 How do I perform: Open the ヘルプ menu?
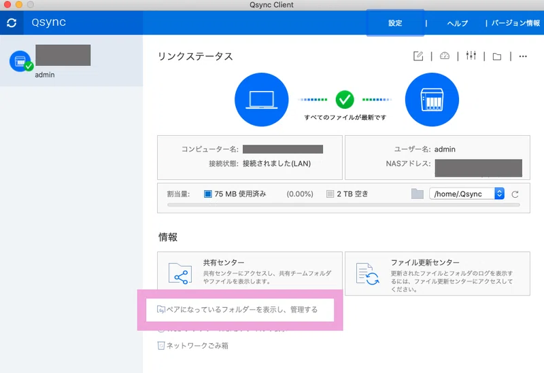pos(457,23)
